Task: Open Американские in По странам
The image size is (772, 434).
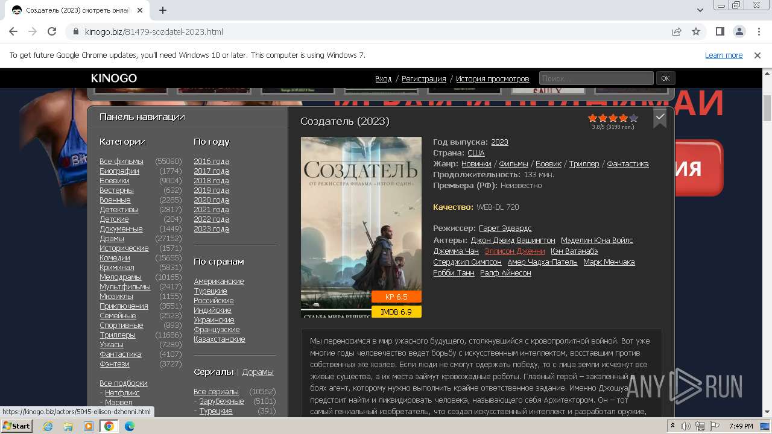Action: (219, 281)
